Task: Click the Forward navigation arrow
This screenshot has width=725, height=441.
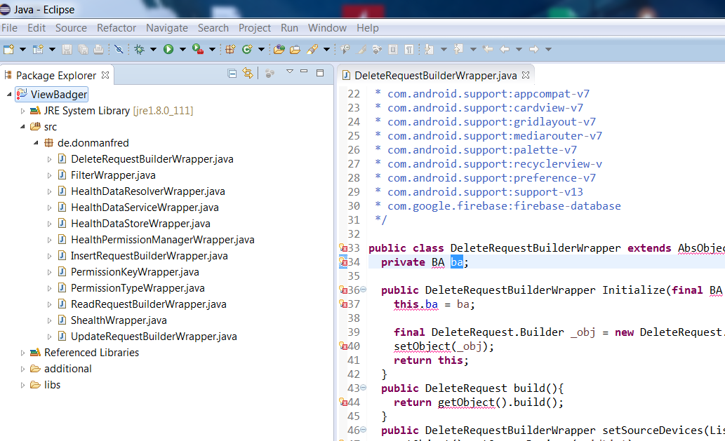Action: 534,49
